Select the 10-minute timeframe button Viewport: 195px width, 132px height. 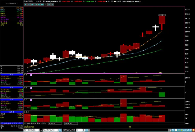[x=32, y=4]
